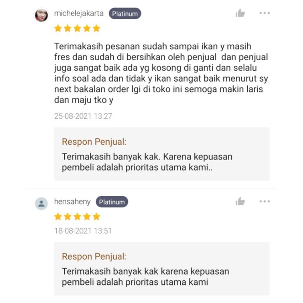Tap Respon Penjual heading under hensaheny's review
The image size is (303, 303).
[94, 256]
